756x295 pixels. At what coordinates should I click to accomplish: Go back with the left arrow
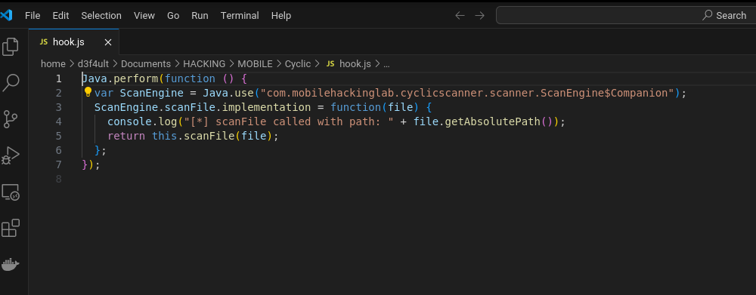[x=460, y=15]
